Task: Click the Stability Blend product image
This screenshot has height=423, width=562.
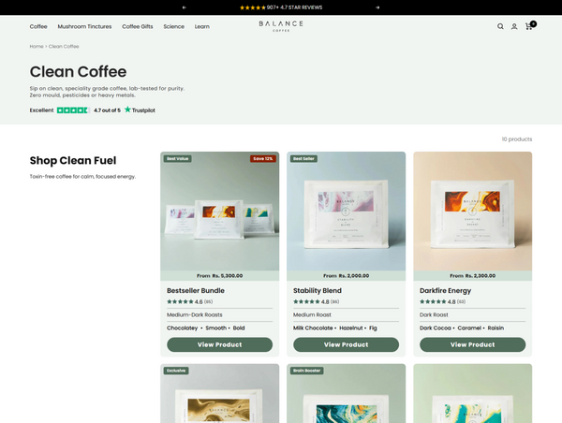Action: click(347, 211)
